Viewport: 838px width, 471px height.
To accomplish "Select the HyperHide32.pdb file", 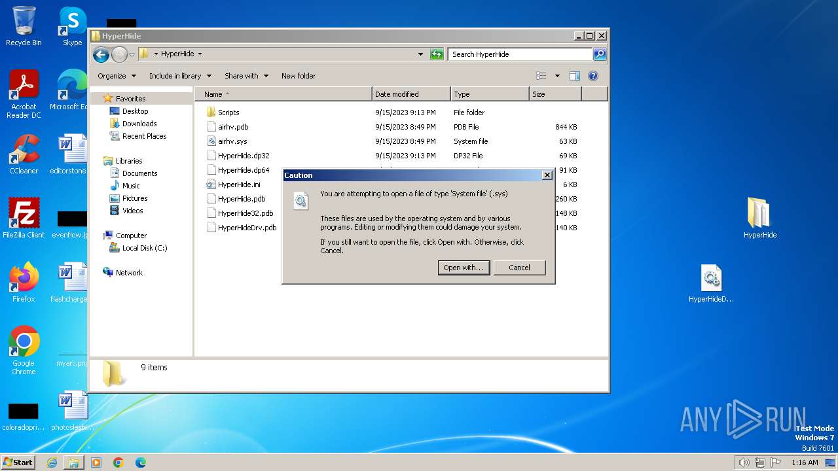I will (246, 213).
